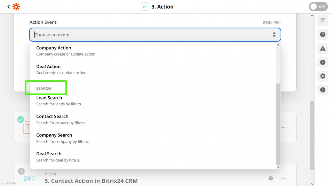Select Contact Search event
331x186 pixels.
(153, 119)
